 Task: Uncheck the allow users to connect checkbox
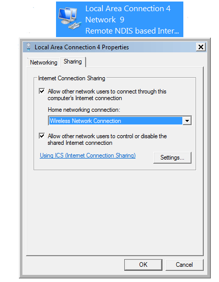42,91
